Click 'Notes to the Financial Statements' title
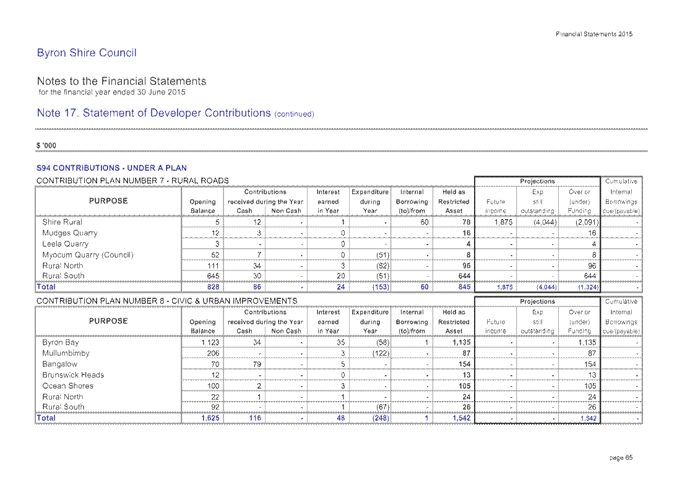Screen dimensions: 677x479 pos(121,81)
